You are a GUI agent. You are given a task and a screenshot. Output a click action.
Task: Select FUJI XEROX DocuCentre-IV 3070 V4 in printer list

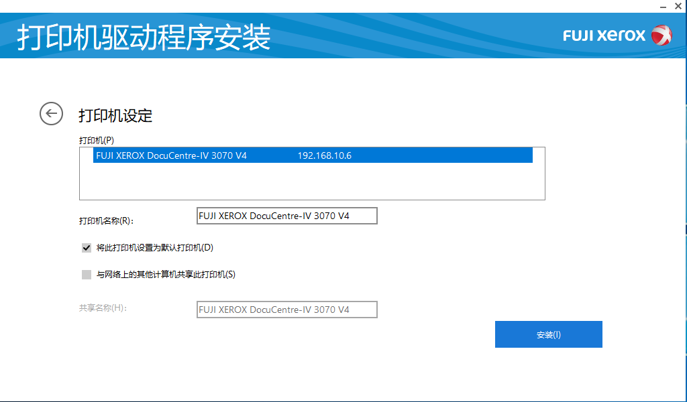click(171, 155)
